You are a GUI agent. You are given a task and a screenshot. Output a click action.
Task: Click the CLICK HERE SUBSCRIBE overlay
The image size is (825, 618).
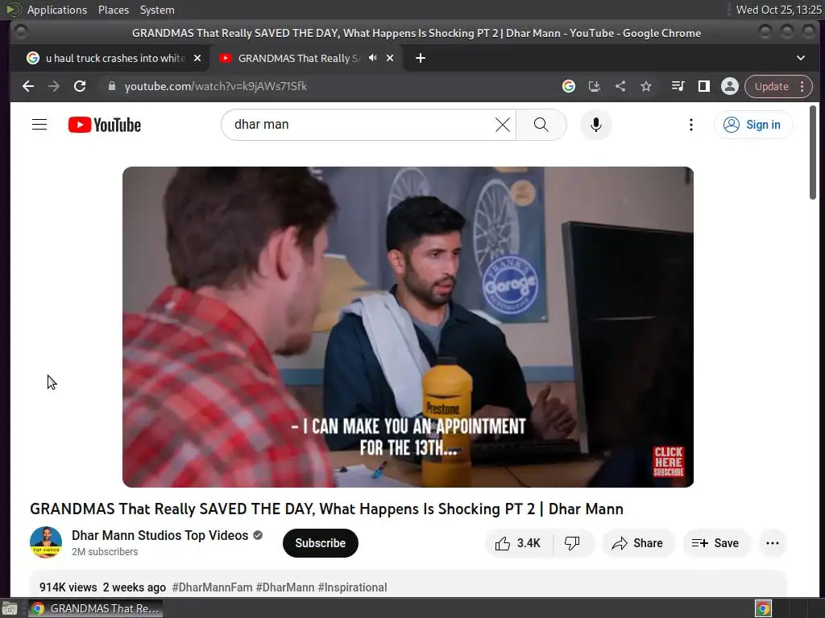668,462
